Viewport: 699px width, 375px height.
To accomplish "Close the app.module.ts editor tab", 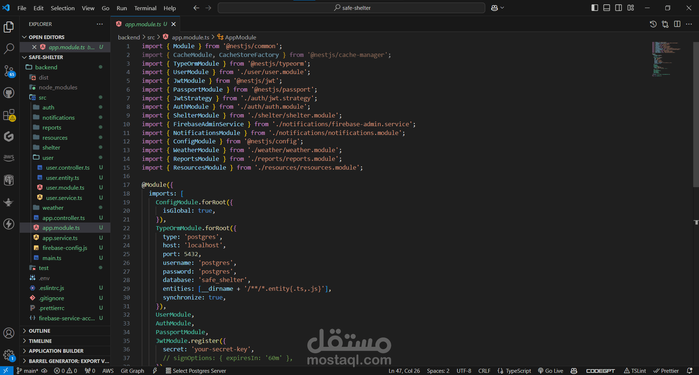I will (x=174, y=24).
